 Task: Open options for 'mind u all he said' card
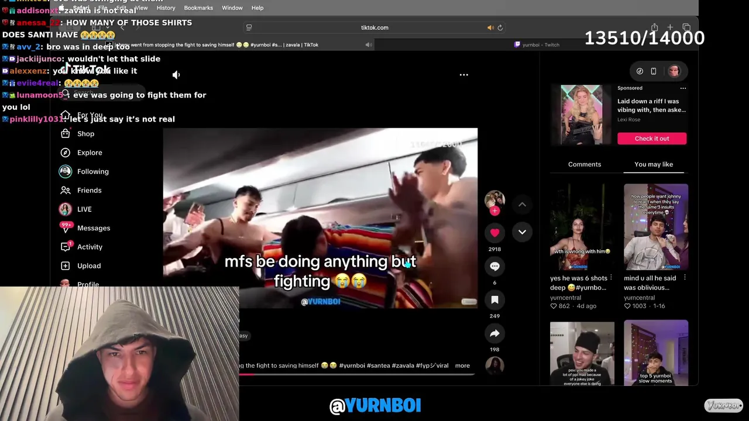(x=685, y=278)
